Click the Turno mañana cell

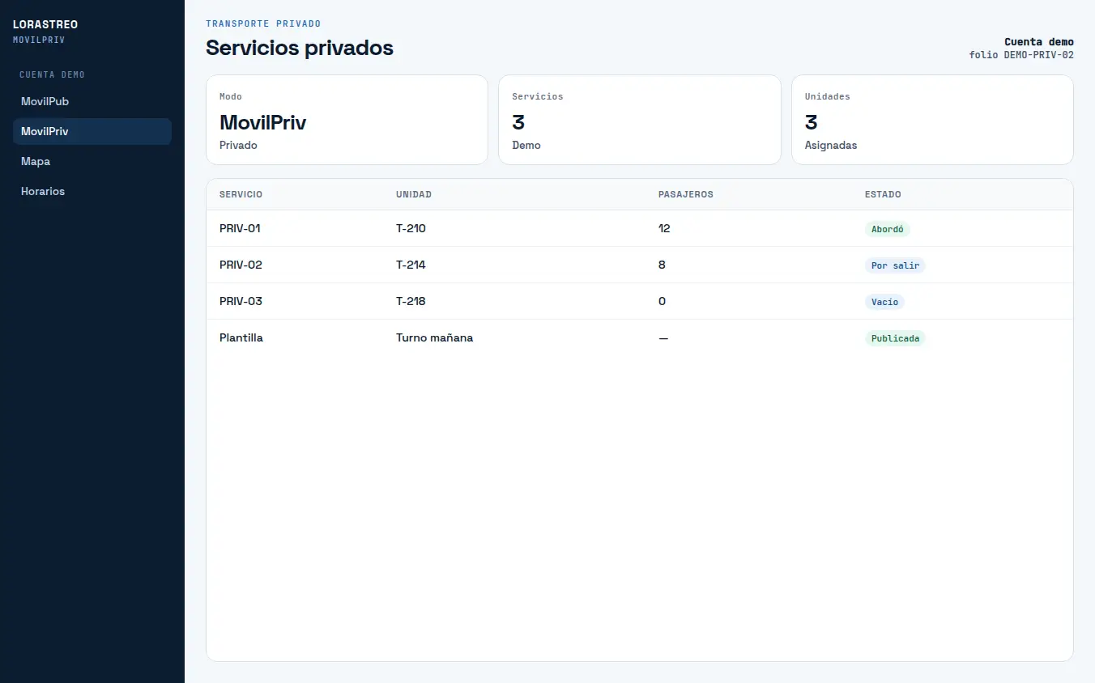(434, 337)
